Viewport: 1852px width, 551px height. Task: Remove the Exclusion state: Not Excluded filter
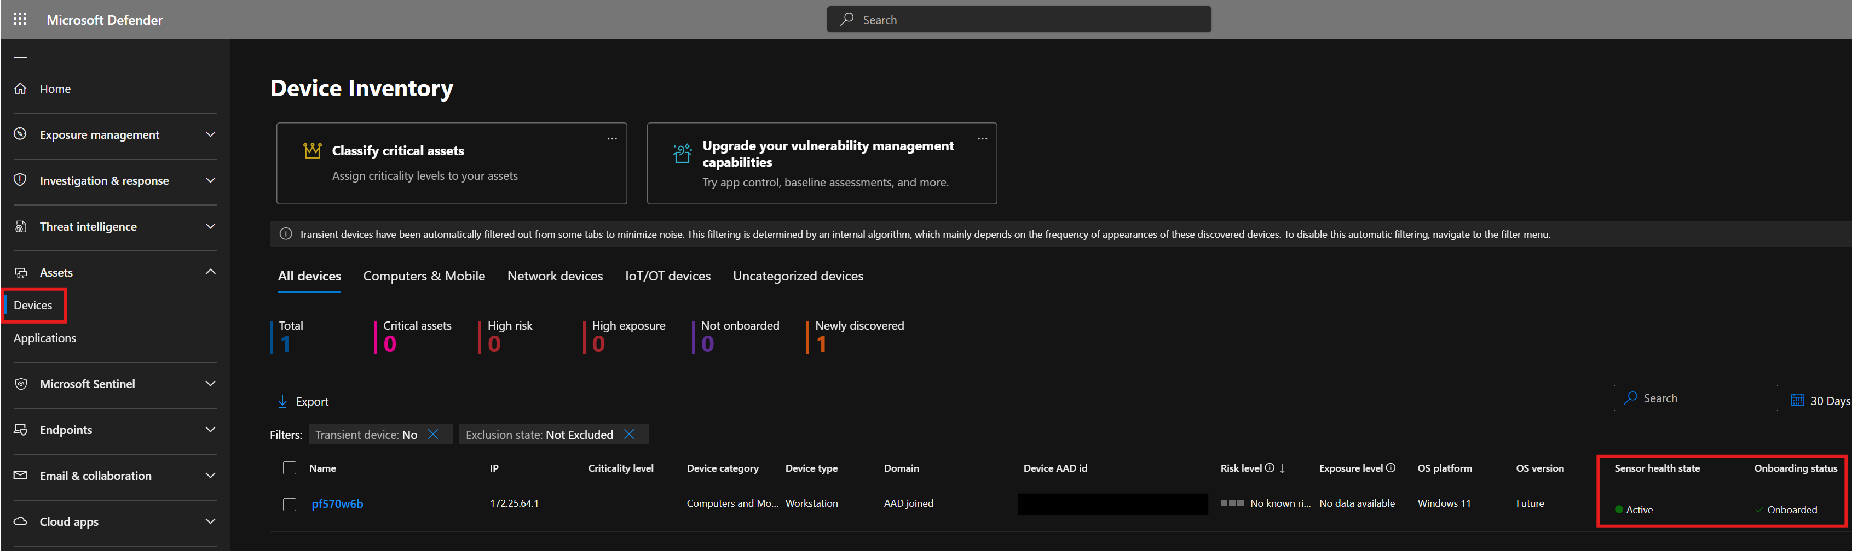(x=629, y=434)
